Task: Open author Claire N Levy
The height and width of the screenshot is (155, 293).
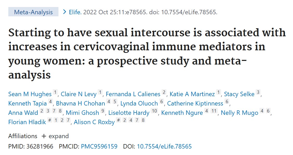Action: [79, 94]
